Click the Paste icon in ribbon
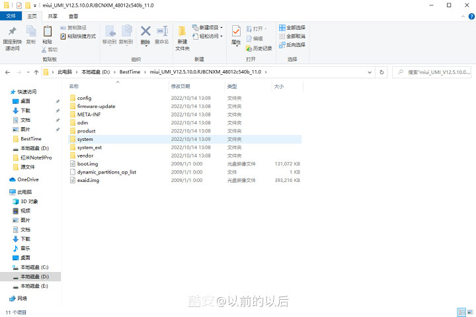 point(48,31)
